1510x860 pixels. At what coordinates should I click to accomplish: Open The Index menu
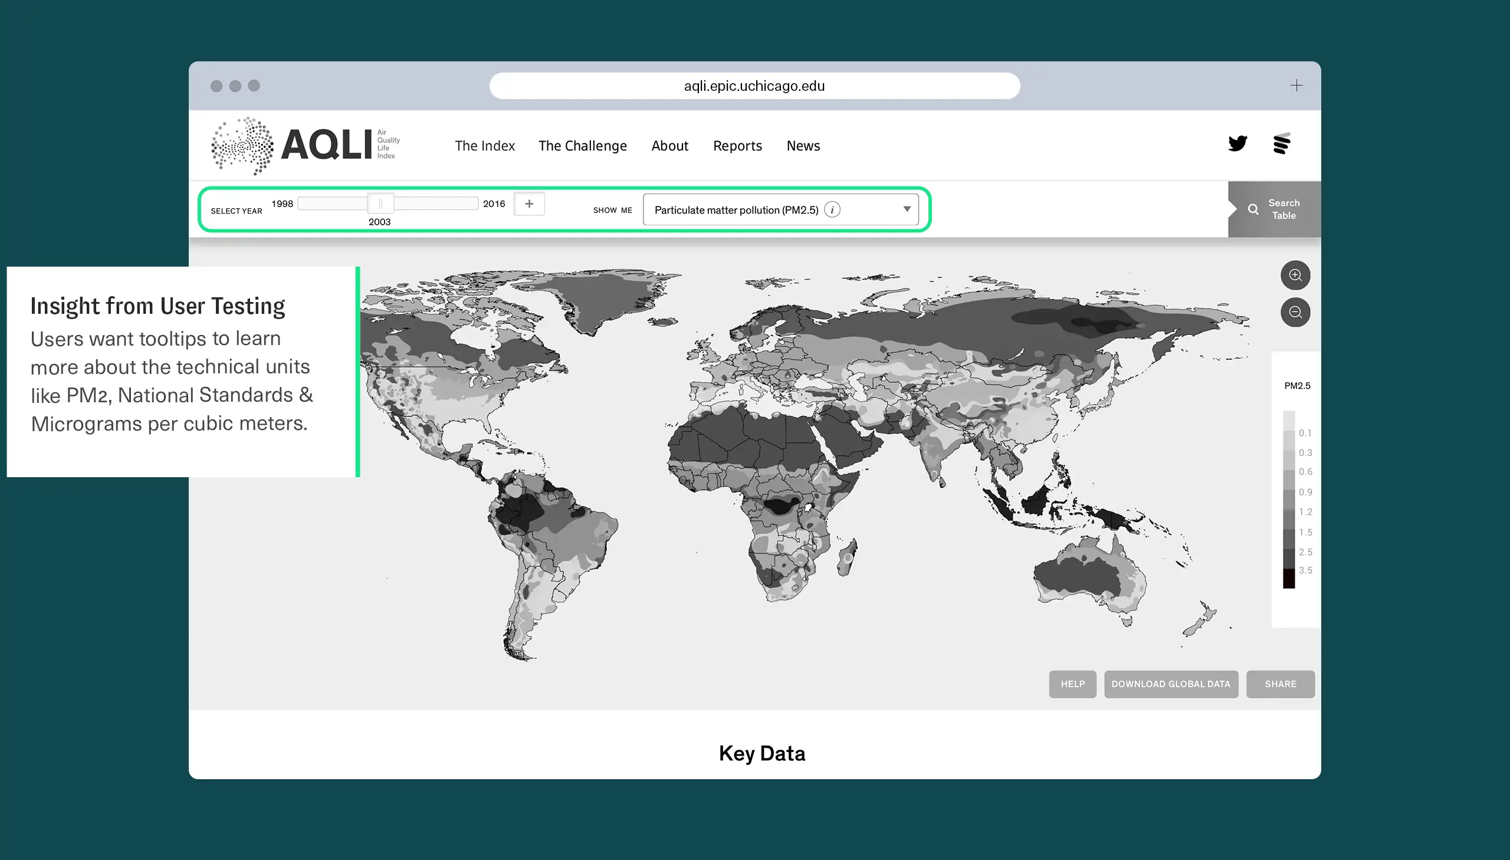click(x=485, y=146)
